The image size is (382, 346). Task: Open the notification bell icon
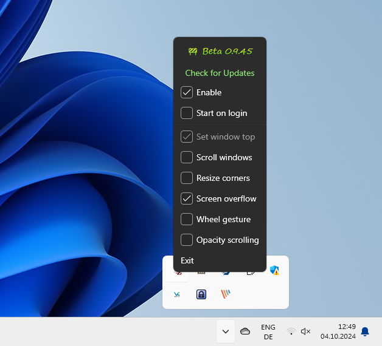coord(365,331)
